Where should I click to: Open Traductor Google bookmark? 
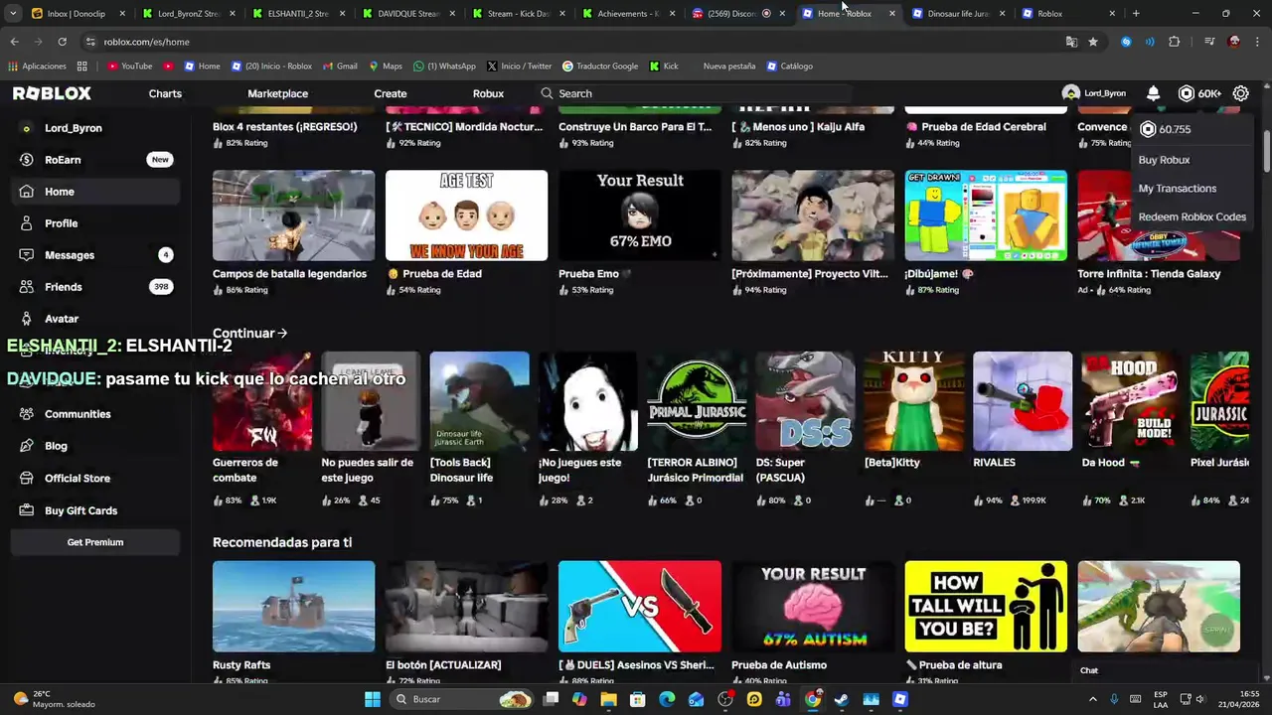click(600, 66)
